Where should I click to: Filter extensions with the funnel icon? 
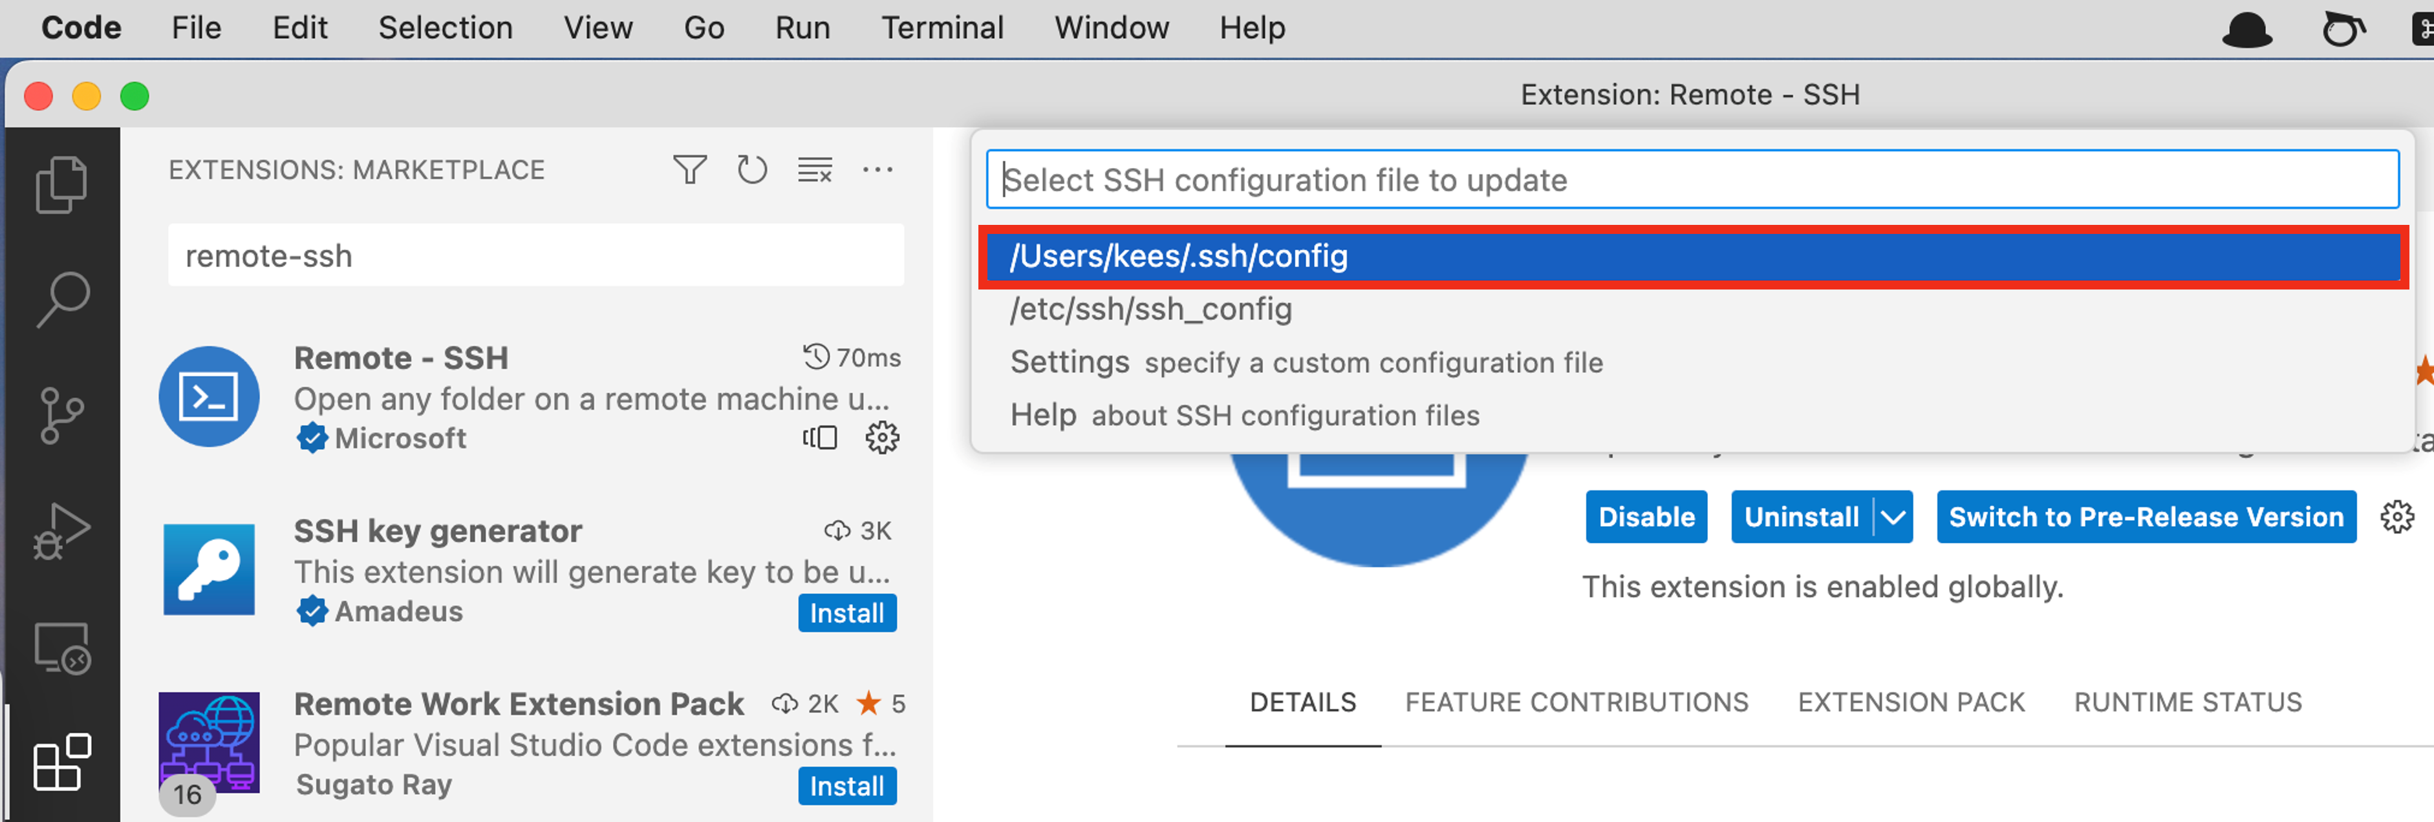click(x=690, y=170)
